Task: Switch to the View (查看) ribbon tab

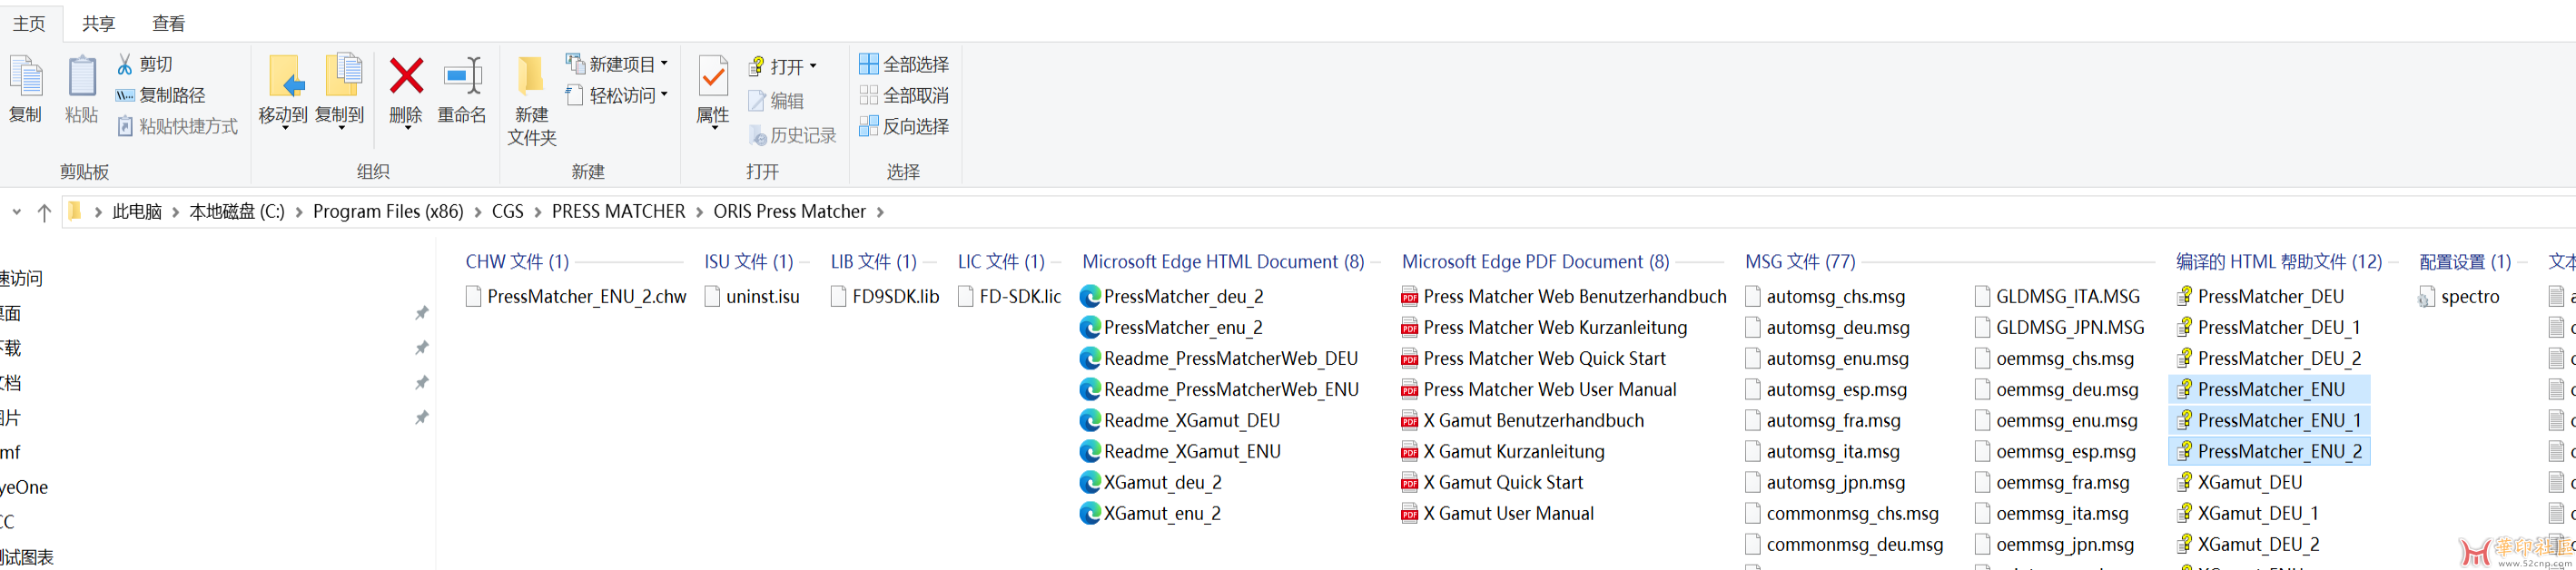Action: 168,23
